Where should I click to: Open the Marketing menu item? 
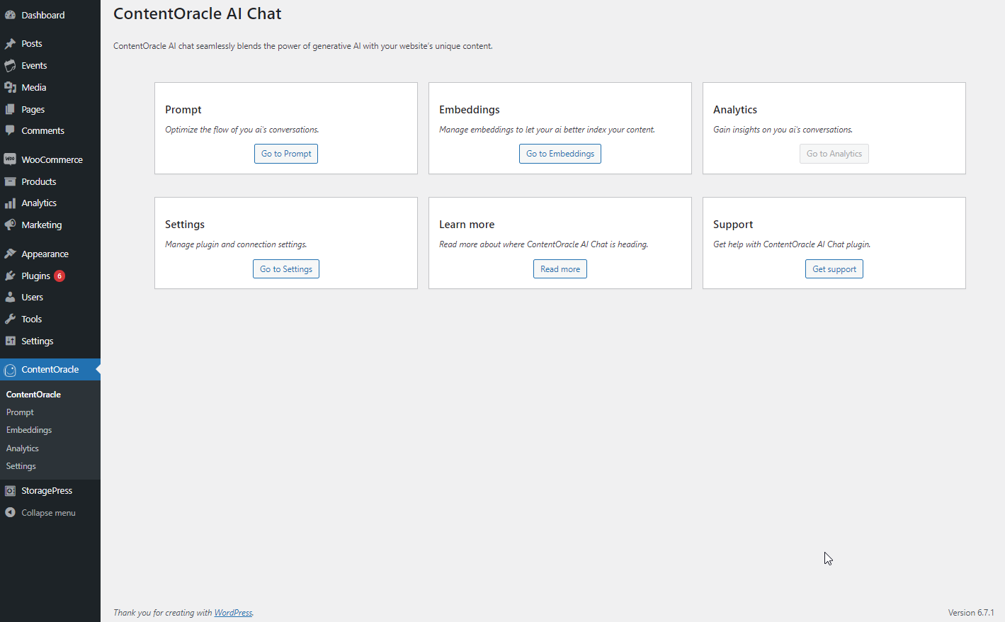pyautogui.click(x=50, y=225)
